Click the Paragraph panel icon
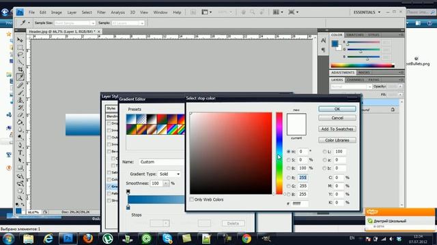Screen dimensions: 437x245 pos(323,50)
